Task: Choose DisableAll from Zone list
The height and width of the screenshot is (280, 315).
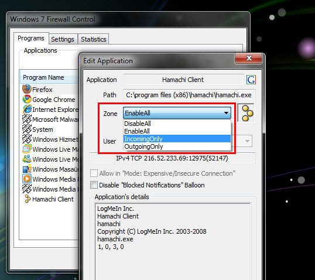Action: pos(177,124)
